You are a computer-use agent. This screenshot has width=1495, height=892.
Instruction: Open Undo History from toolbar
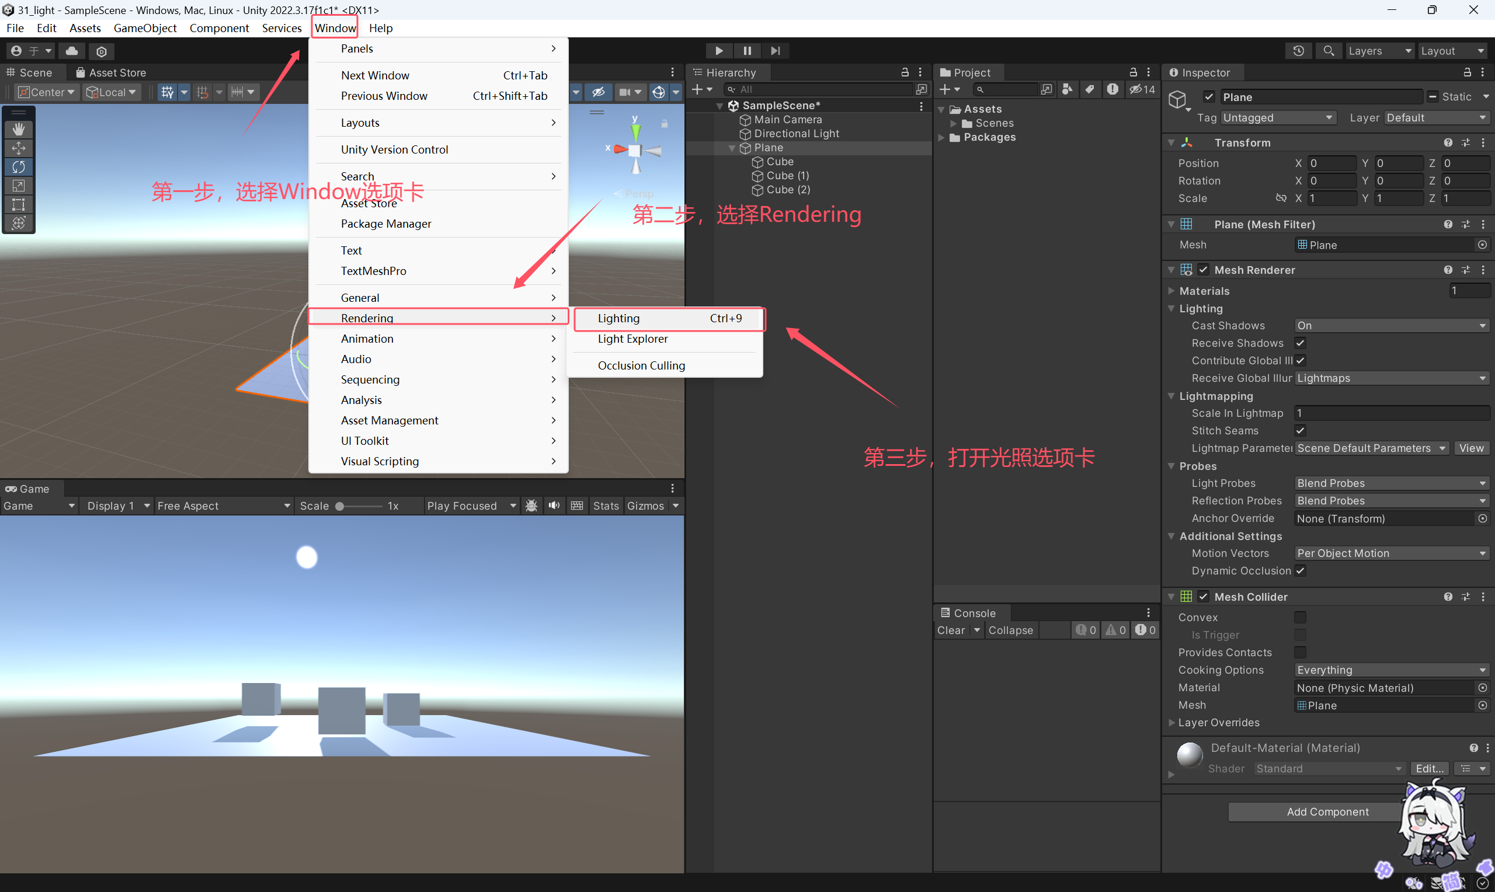[1298, 51]
